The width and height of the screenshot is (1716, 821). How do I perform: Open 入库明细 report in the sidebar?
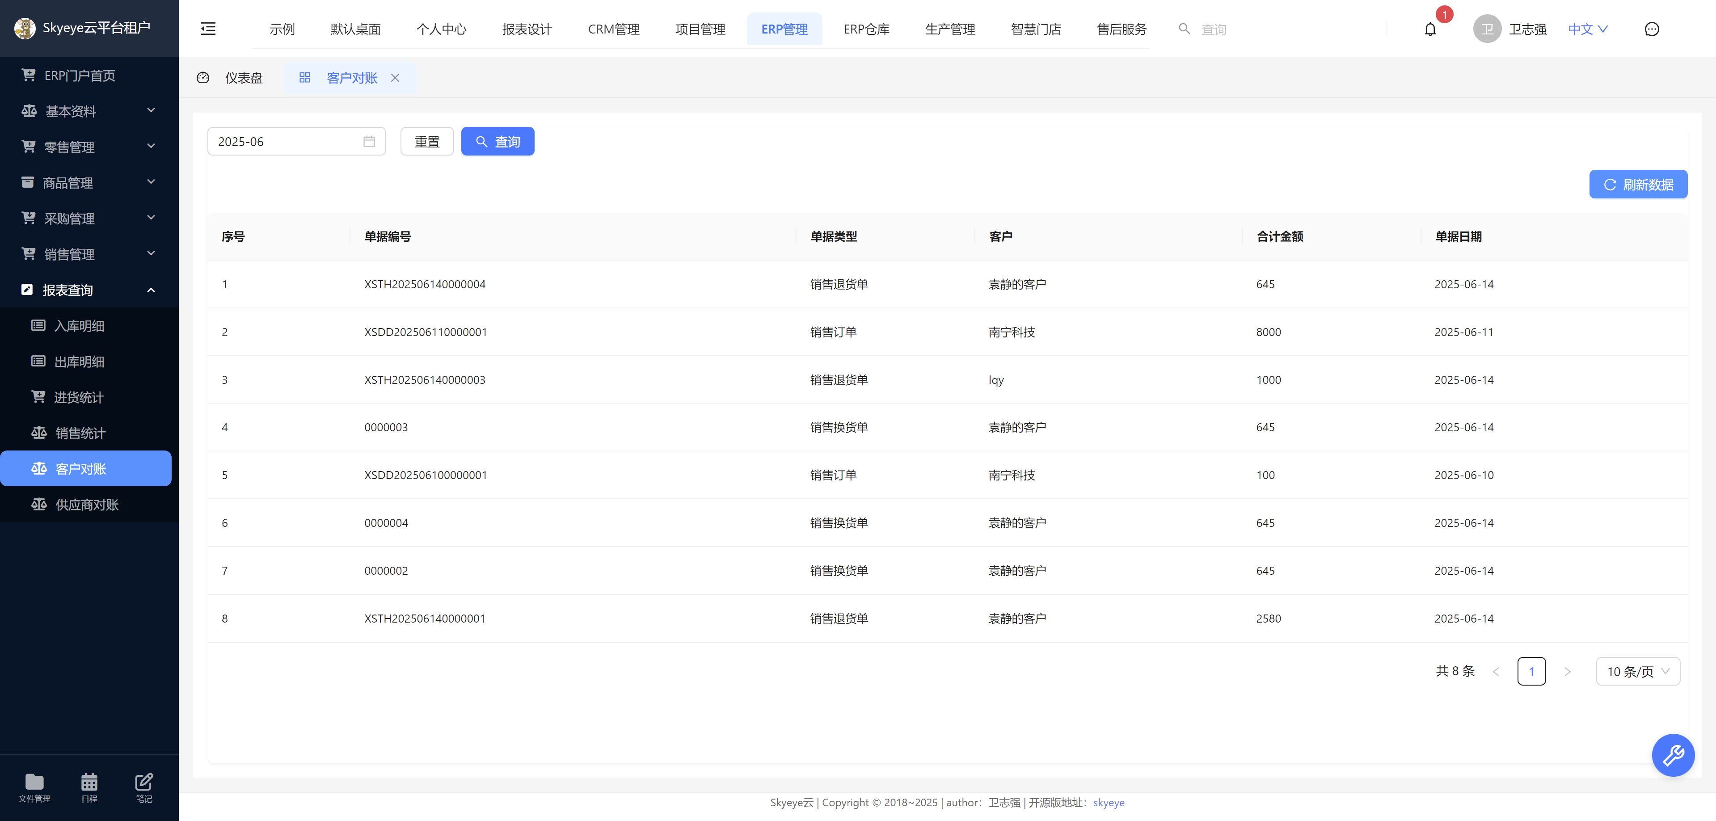[x=89, y=326]
